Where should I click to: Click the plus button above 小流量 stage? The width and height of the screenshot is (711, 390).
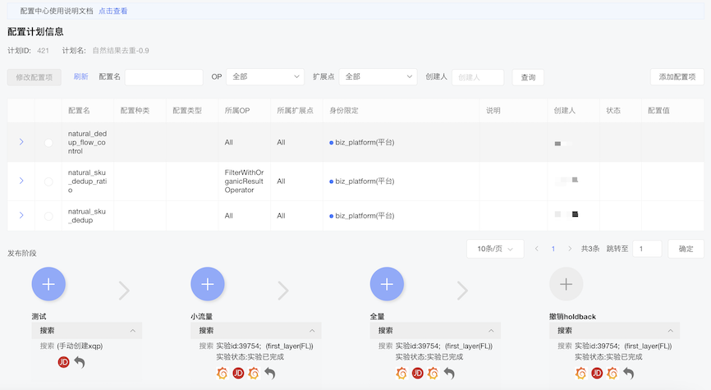tap(208, 284)
